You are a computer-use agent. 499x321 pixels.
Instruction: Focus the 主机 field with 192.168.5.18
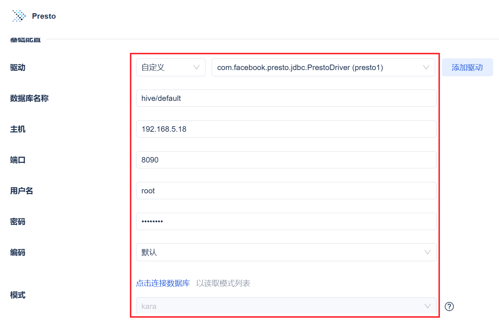(x=286, y=129)
